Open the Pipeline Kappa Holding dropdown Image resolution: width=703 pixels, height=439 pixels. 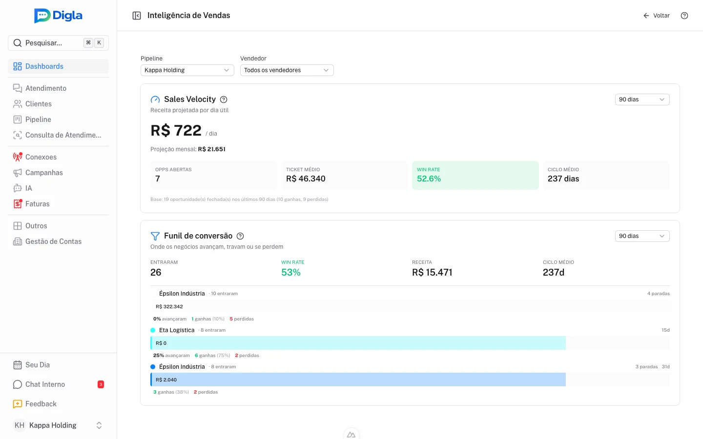click(x=187, y=70)
